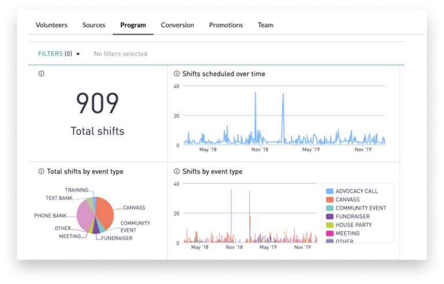Open the Volunteers tab
The image size is (444, 284).
click(x=51, y=25)
